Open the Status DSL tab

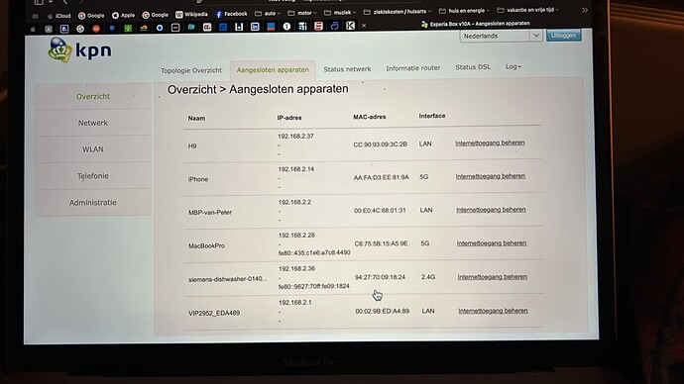coord(473,67)
